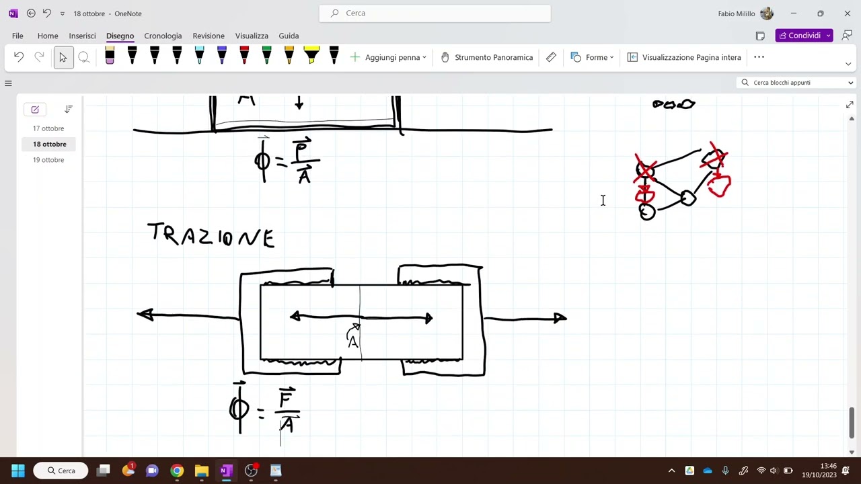The height and width of the screenshot is (484, 861).
Task: Open the Revisione tab
Action: (209, 36)
